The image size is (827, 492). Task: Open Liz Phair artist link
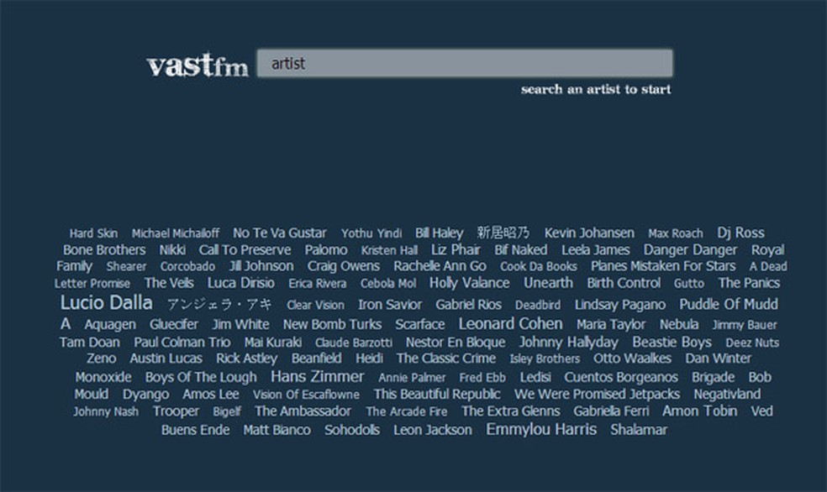(456, 249)
